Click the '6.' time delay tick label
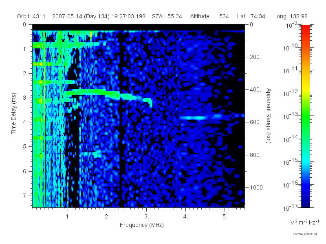The height and width of the screenshot is (244, 326). 25,171
